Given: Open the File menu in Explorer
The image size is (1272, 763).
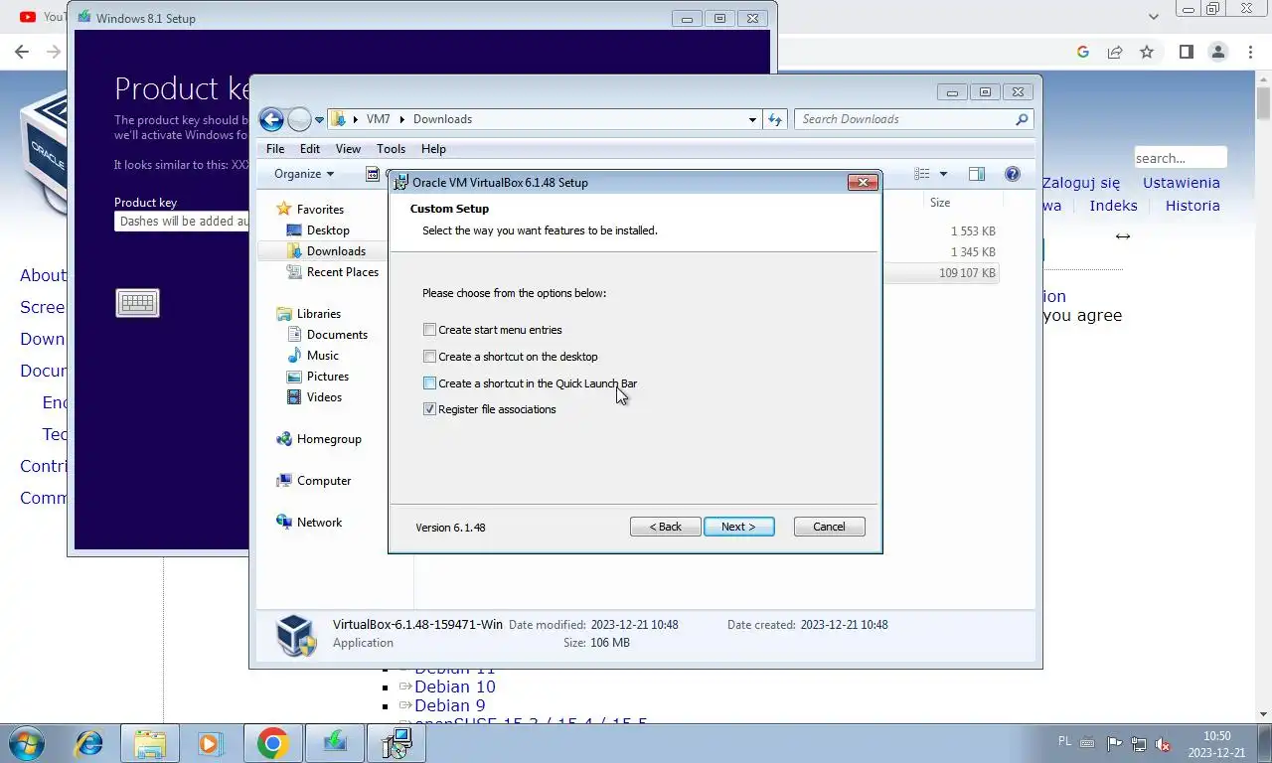Looking at the screenshot, I should coord(275,148).
